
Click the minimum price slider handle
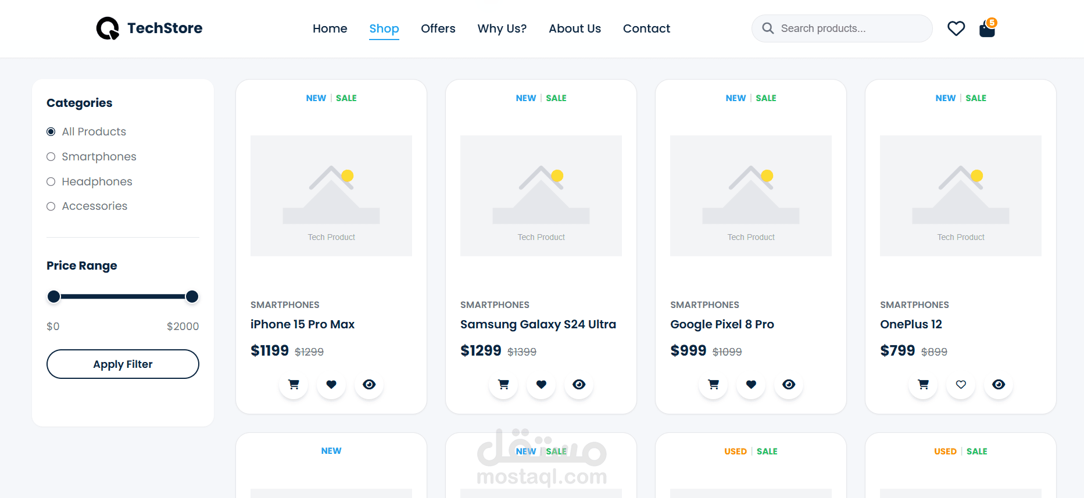click(53, 297)
